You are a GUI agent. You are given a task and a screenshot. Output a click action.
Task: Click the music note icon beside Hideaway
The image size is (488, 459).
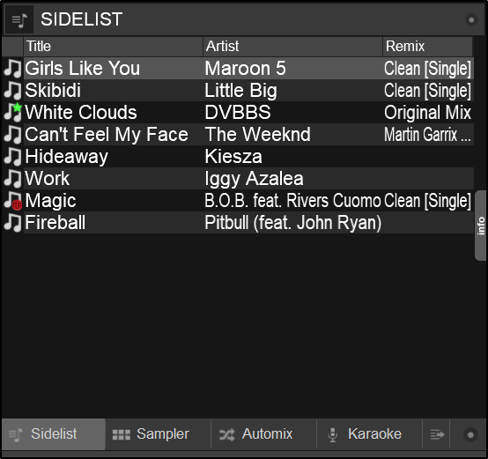tap(12, 157)
